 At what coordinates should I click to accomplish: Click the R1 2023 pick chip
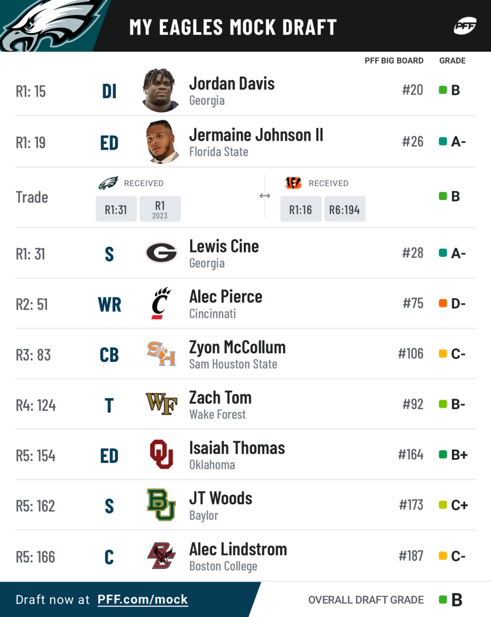coord(160,209)
